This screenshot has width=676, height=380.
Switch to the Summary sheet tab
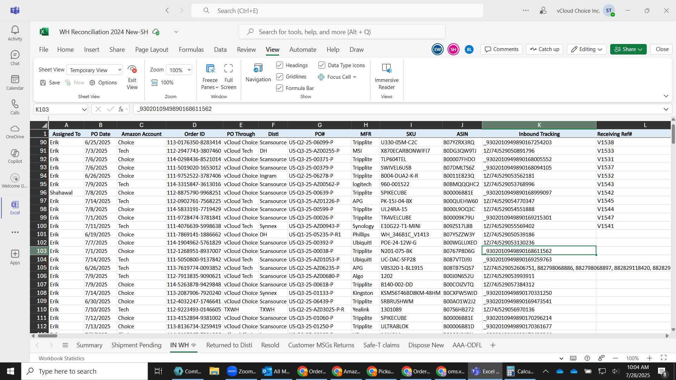click(x=89, y=345)
